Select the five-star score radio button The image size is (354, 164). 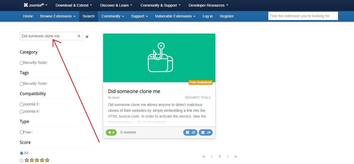click(x=22, y=160)
